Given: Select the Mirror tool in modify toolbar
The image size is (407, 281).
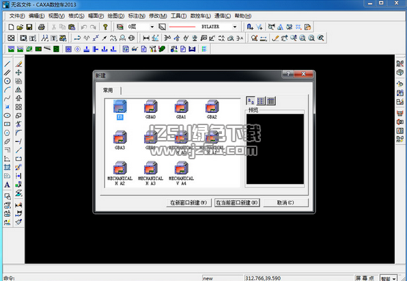Looking at the screenshot, I should pyautogui.click(x=18, y=90).
